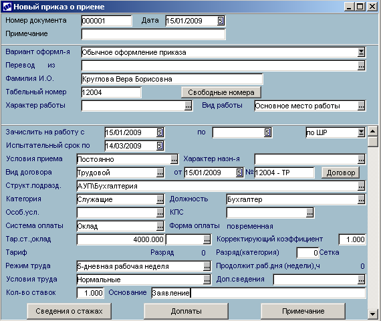Screen dimensions: 381x321
Task: Click the Корректирующий коэффициент field
Action: coord(352,239)
